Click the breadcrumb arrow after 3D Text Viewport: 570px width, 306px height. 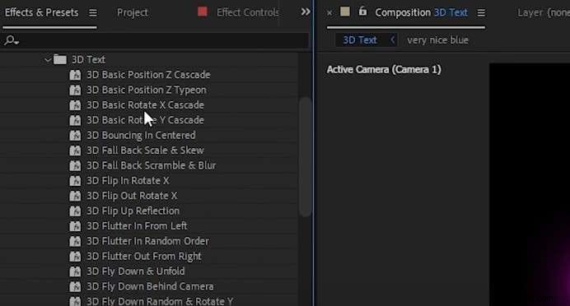coord(393,40)
